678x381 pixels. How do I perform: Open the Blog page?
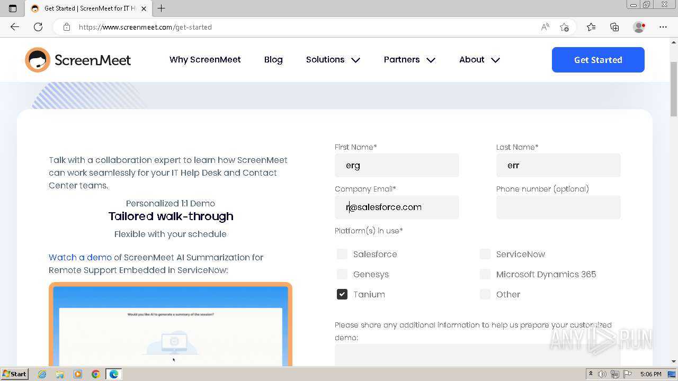pos(273,60)
